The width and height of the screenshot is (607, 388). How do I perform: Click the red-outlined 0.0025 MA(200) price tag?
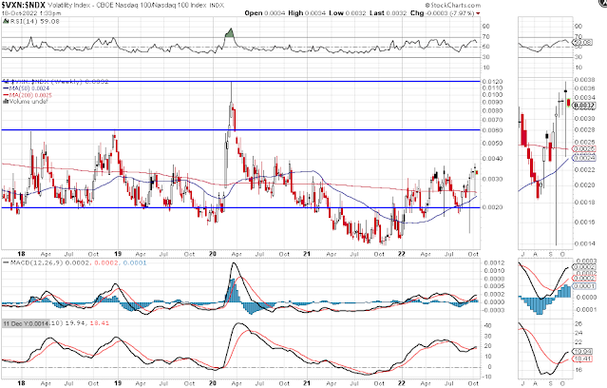tap(584, 149)
